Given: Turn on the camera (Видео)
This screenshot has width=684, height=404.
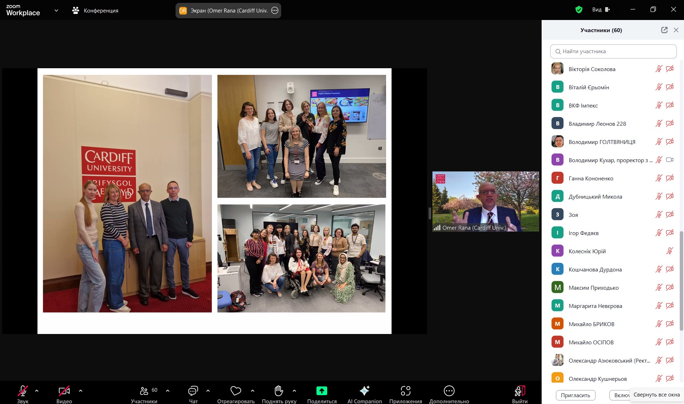Looking at the screenshot, I should (x=64, y=391).
